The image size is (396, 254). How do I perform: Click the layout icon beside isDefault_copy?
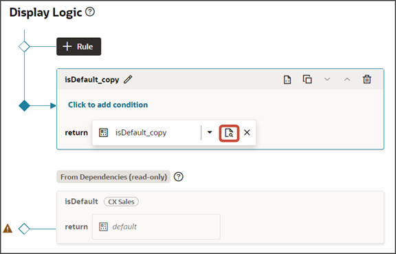pos(103,133)
